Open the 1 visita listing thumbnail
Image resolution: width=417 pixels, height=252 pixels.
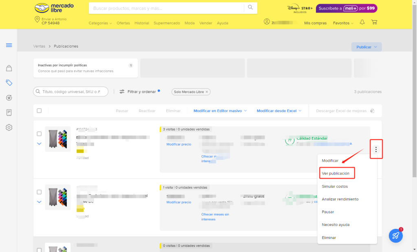click(58, 197)
